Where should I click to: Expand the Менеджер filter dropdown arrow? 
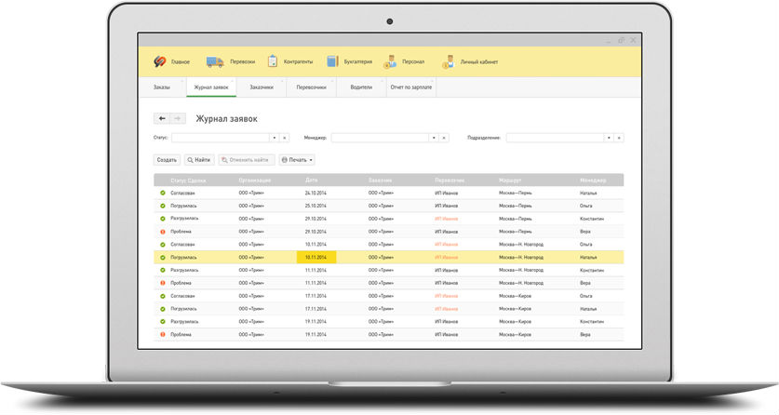pyautogui.click(x=434, y=138)
